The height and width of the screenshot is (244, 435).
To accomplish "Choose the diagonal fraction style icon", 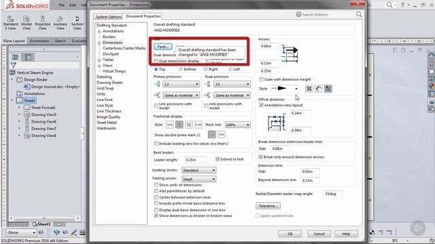I will click(x=189, y=125).
